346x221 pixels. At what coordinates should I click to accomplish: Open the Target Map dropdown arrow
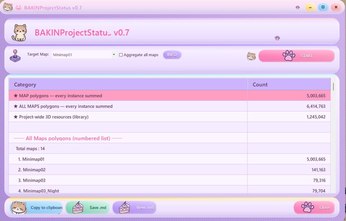click(114, 54)
